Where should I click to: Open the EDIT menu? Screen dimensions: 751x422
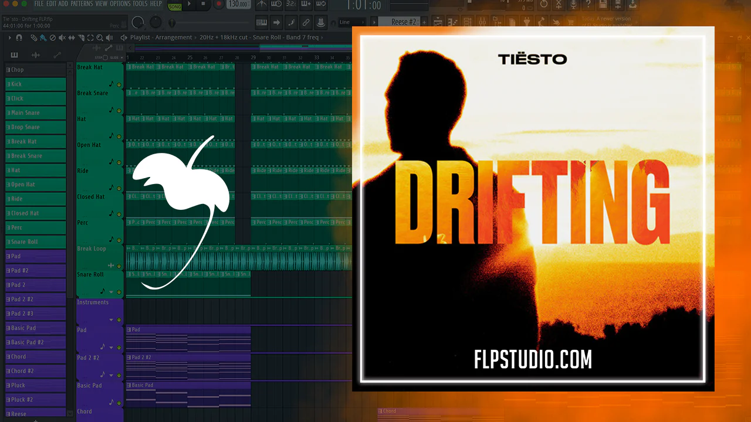coord(52,4)
